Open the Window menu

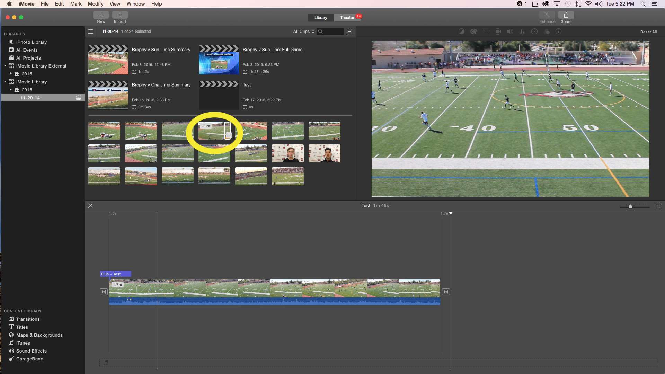[135, 4]
